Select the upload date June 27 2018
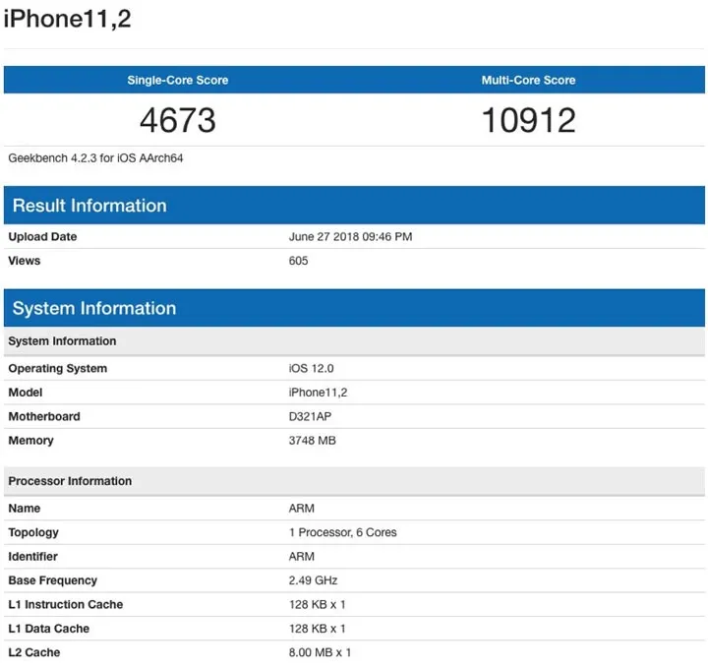708x671 pixels. point(350,237)
